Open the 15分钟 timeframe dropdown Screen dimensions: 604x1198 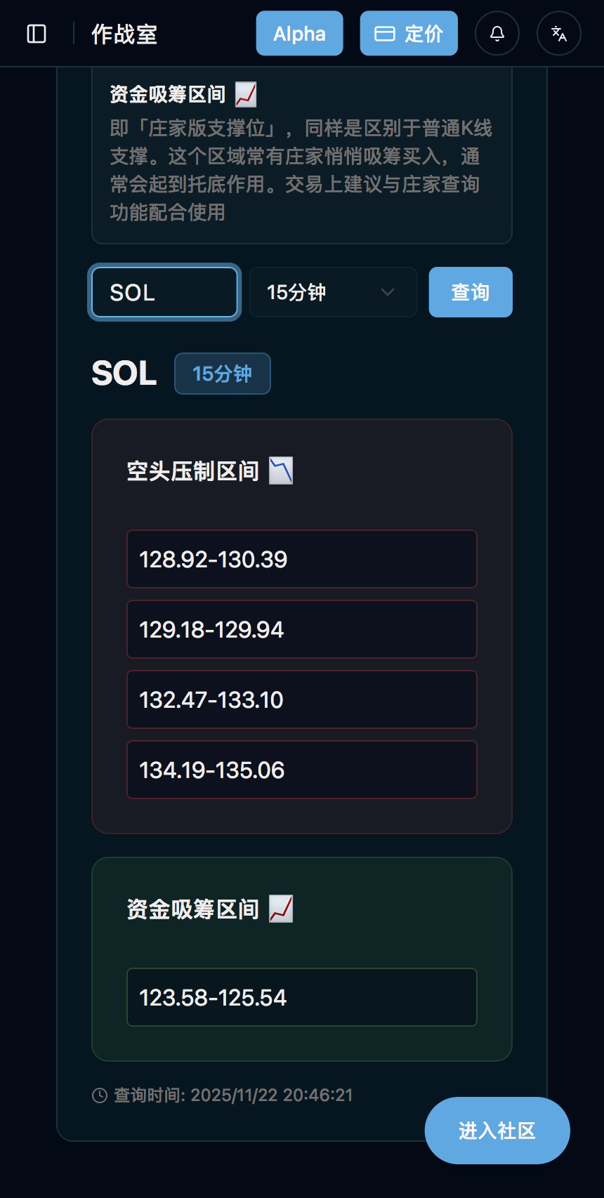333,292
